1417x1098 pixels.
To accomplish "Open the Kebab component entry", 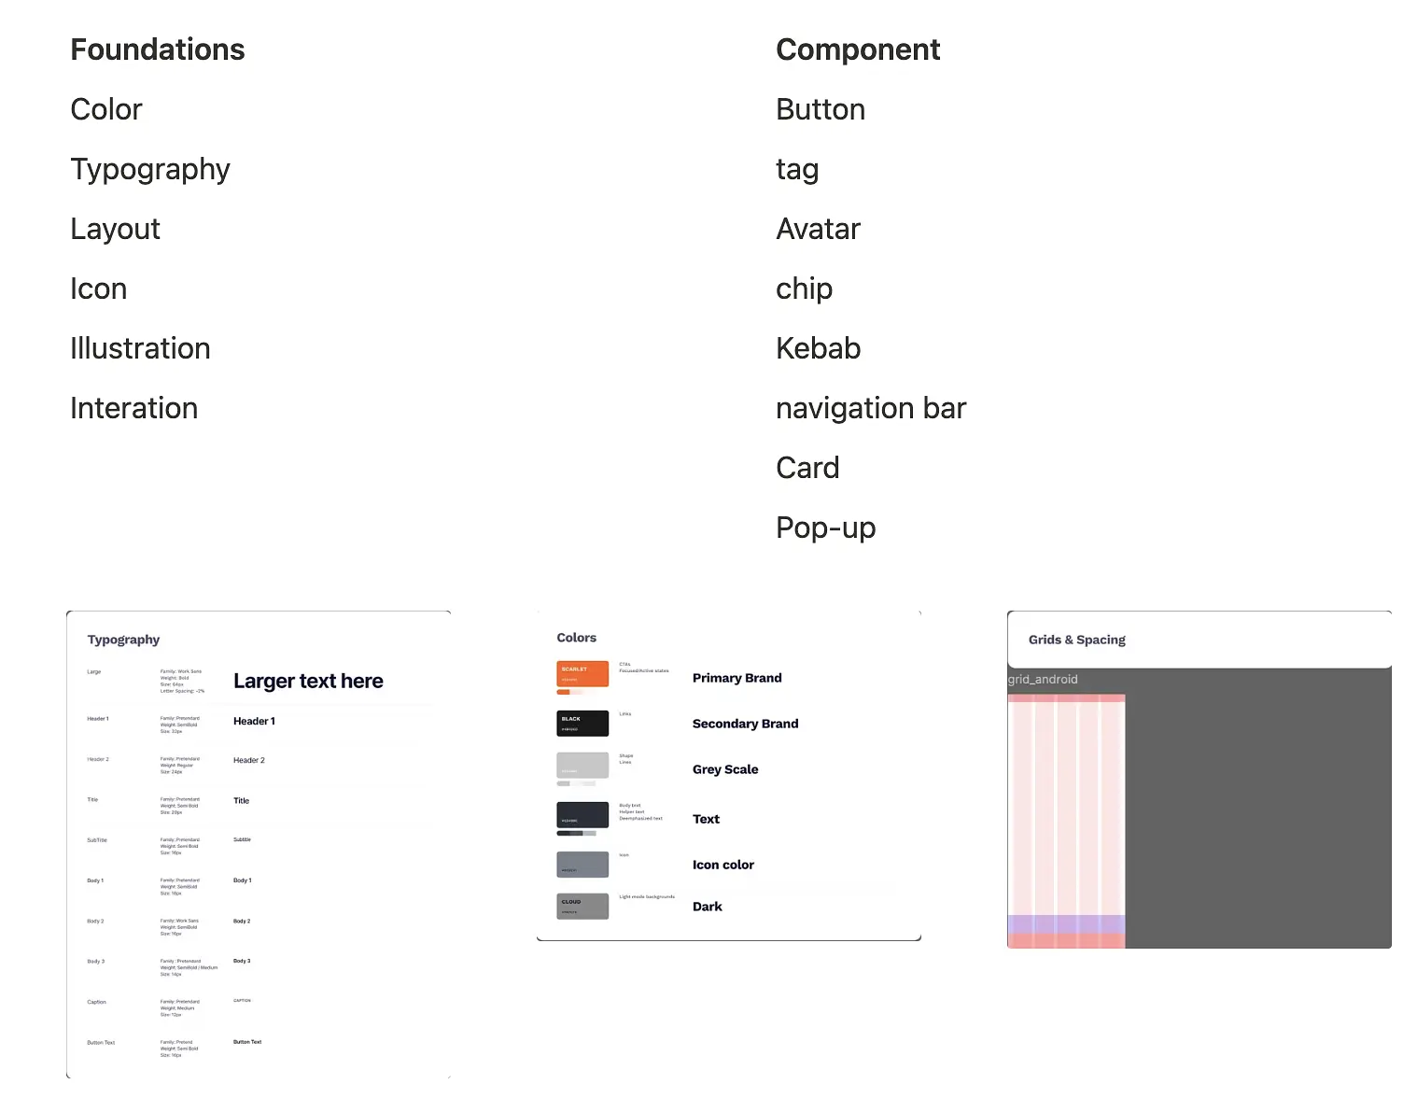I will [819, 348].
